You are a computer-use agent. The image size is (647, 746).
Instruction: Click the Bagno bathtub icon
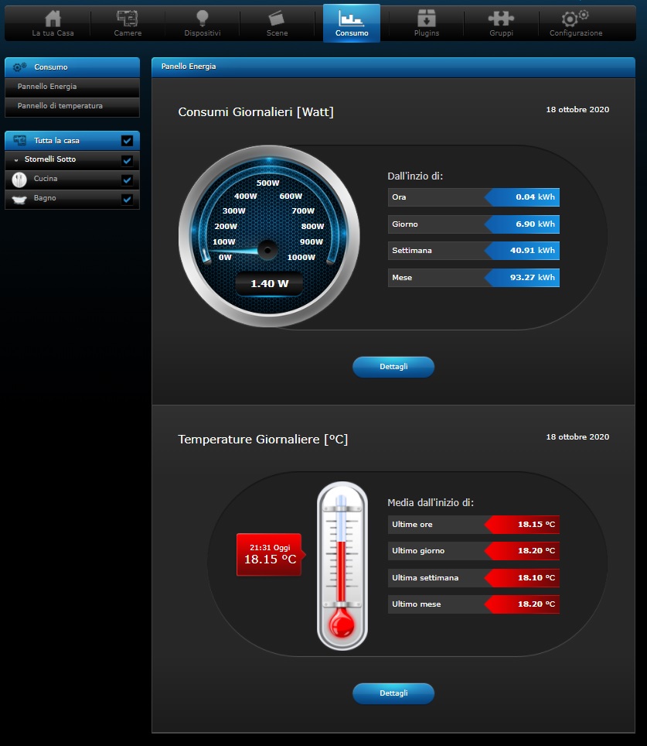[x=19, y=200]
